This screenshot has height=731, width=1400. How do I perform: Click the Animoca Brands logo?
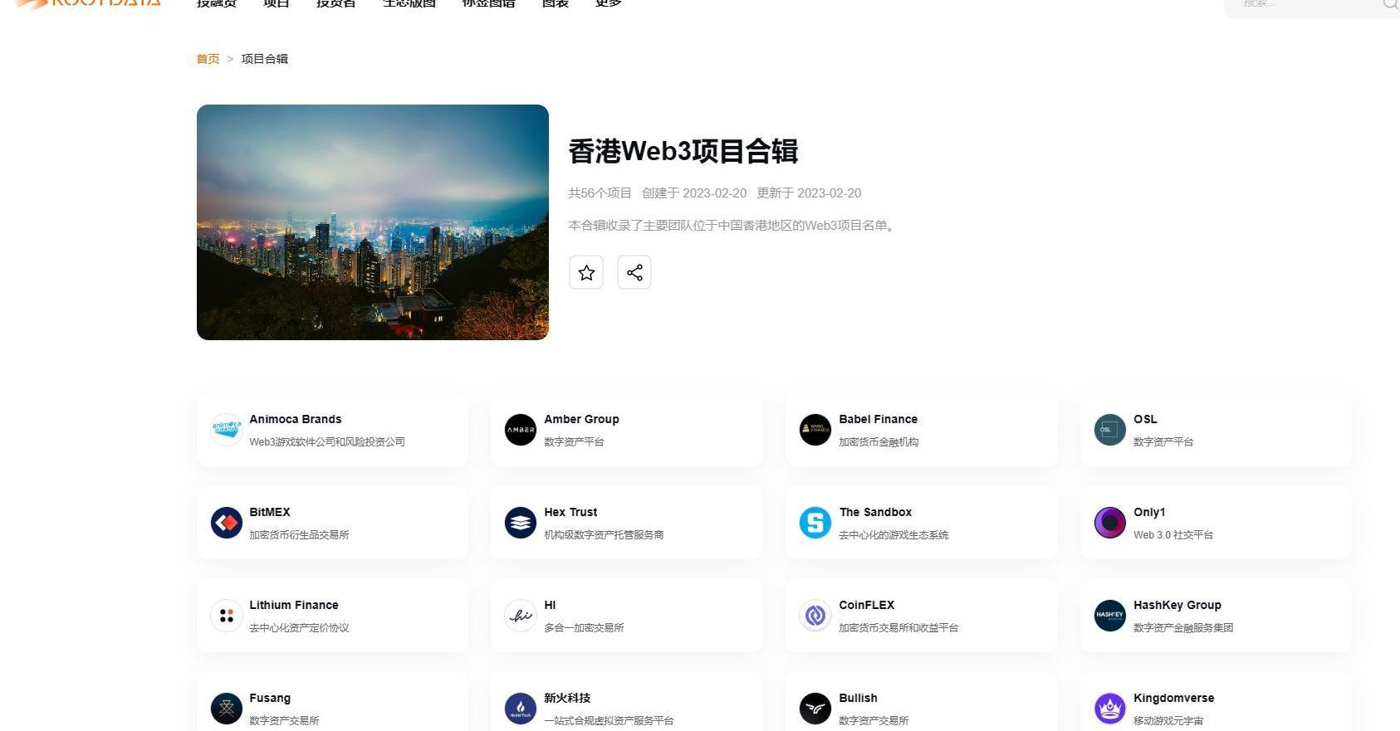(x=227, y=430)
